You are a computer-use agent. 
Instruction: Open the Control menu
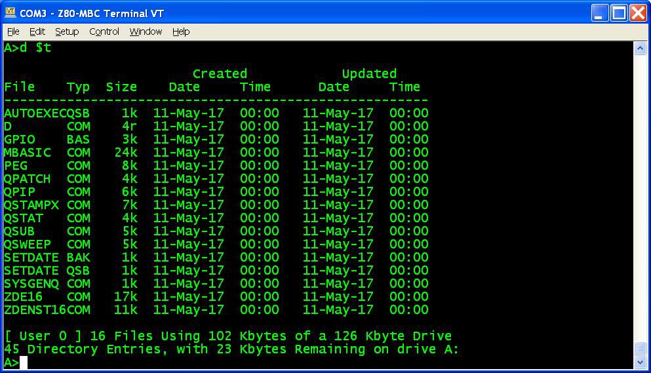pyautogui.click(x=104, y=31)
